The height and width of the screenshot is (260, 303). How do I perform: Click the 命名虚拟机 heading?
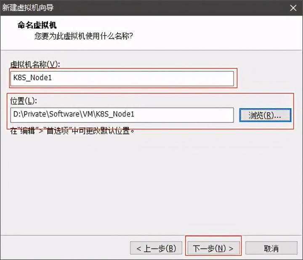click(37, 25)
